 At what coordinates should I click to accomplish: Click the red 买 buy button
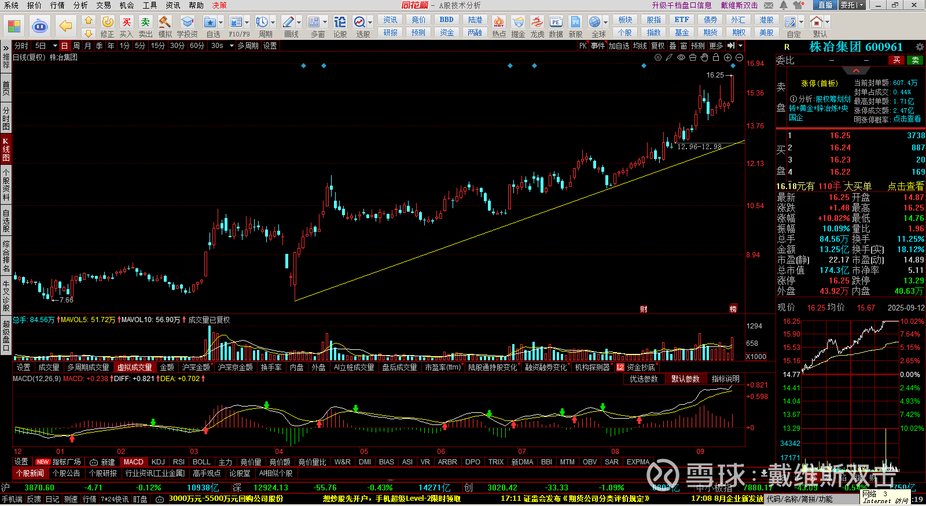(x=896, y=60)
